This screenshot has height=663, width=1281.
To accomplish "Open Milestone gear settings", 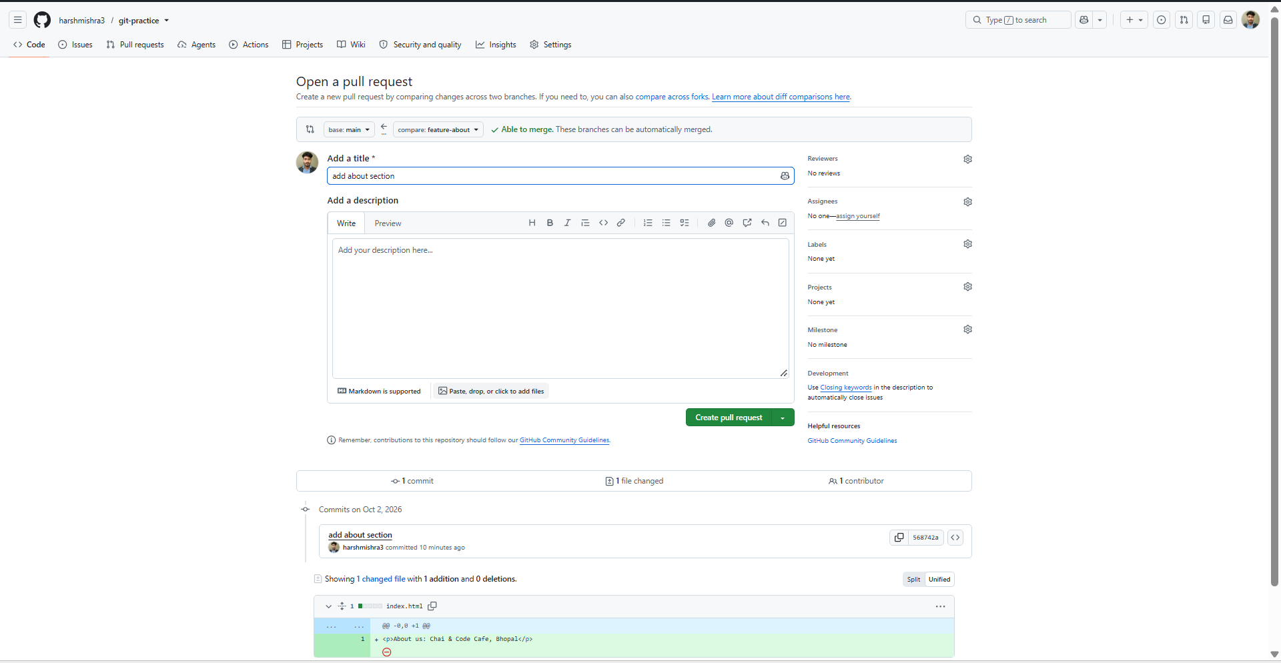I will tap(967, 329).
